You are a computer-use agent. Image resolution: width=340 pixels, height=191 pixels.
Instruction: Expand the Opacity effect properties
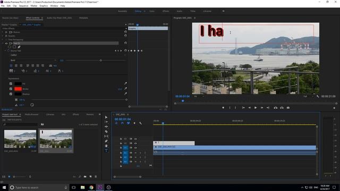click(x=3, y=36)
